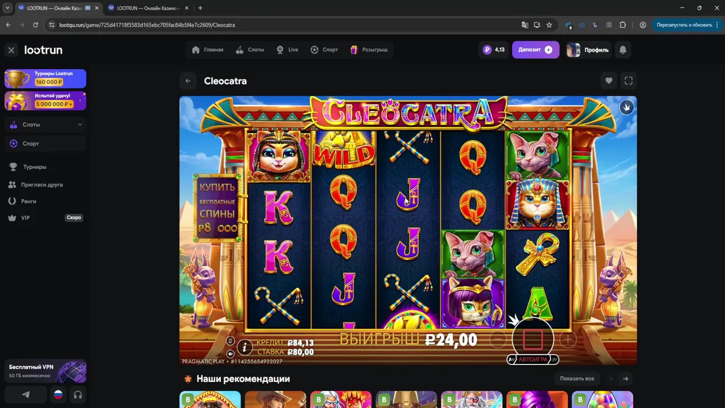Click the lootrun logo

(43, 50)
